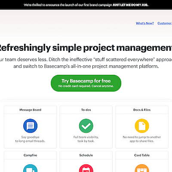Open the Customers link in header
This screenshot has width=172, height=172.
[x=165, y=23]
